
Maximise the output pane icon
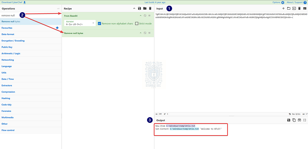point(305,120)
